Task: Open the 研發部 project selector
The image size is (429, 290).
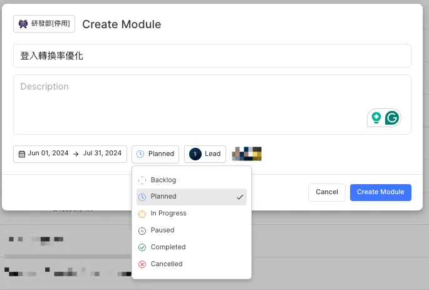Action: [x=44, y=24]
